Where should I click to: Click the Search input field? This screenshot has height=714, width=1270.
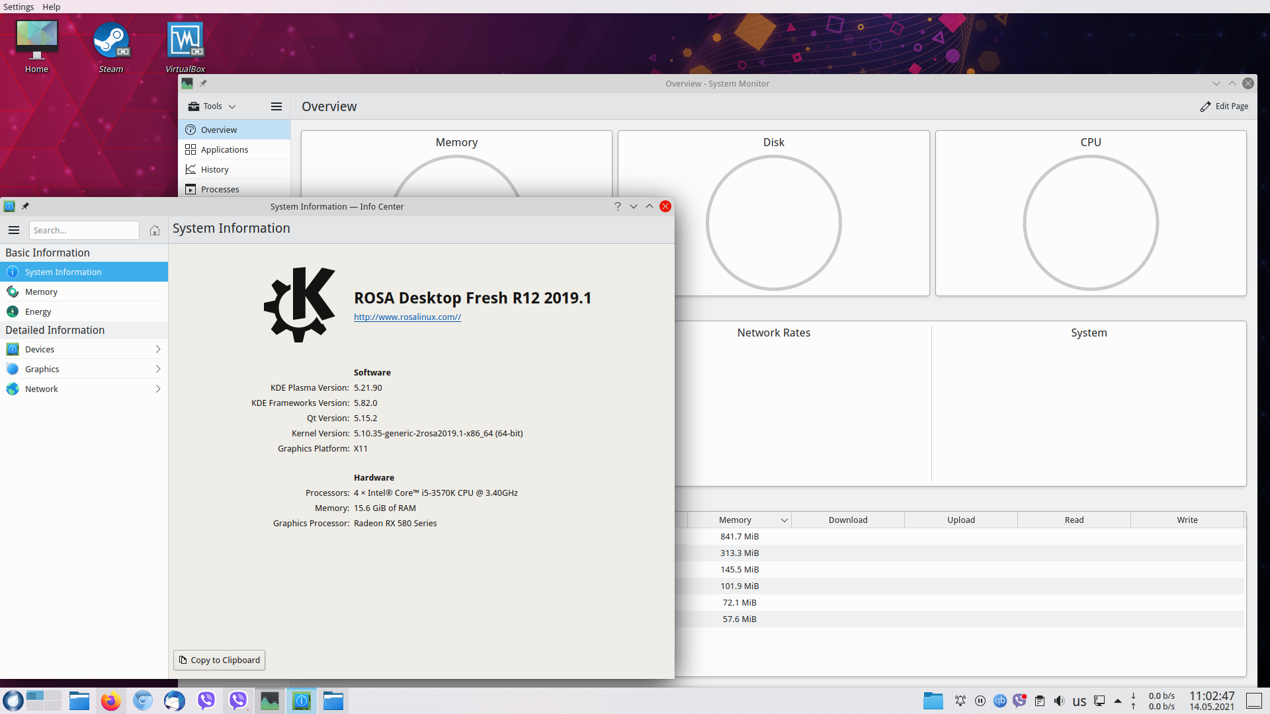tap(84, 230)
